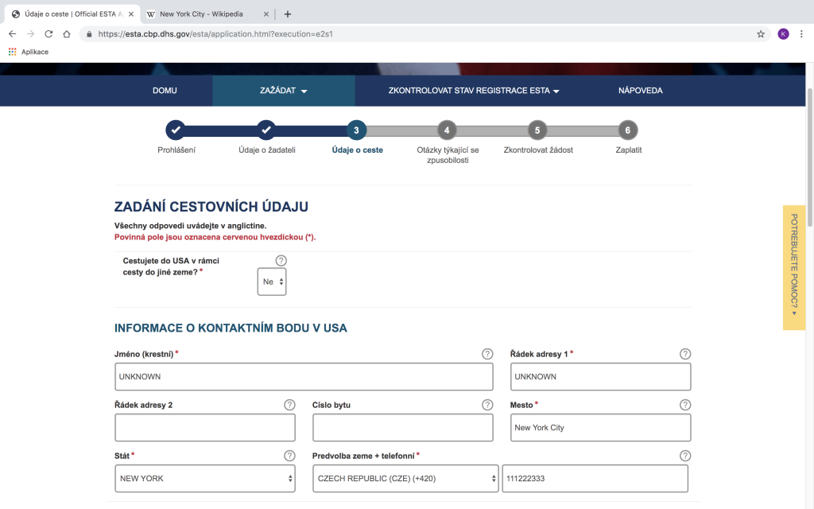Screen dimensions: 814x509
Task: Expand the POTŘEBUJETE POMOC? side panel
Action: pos(793,267)
